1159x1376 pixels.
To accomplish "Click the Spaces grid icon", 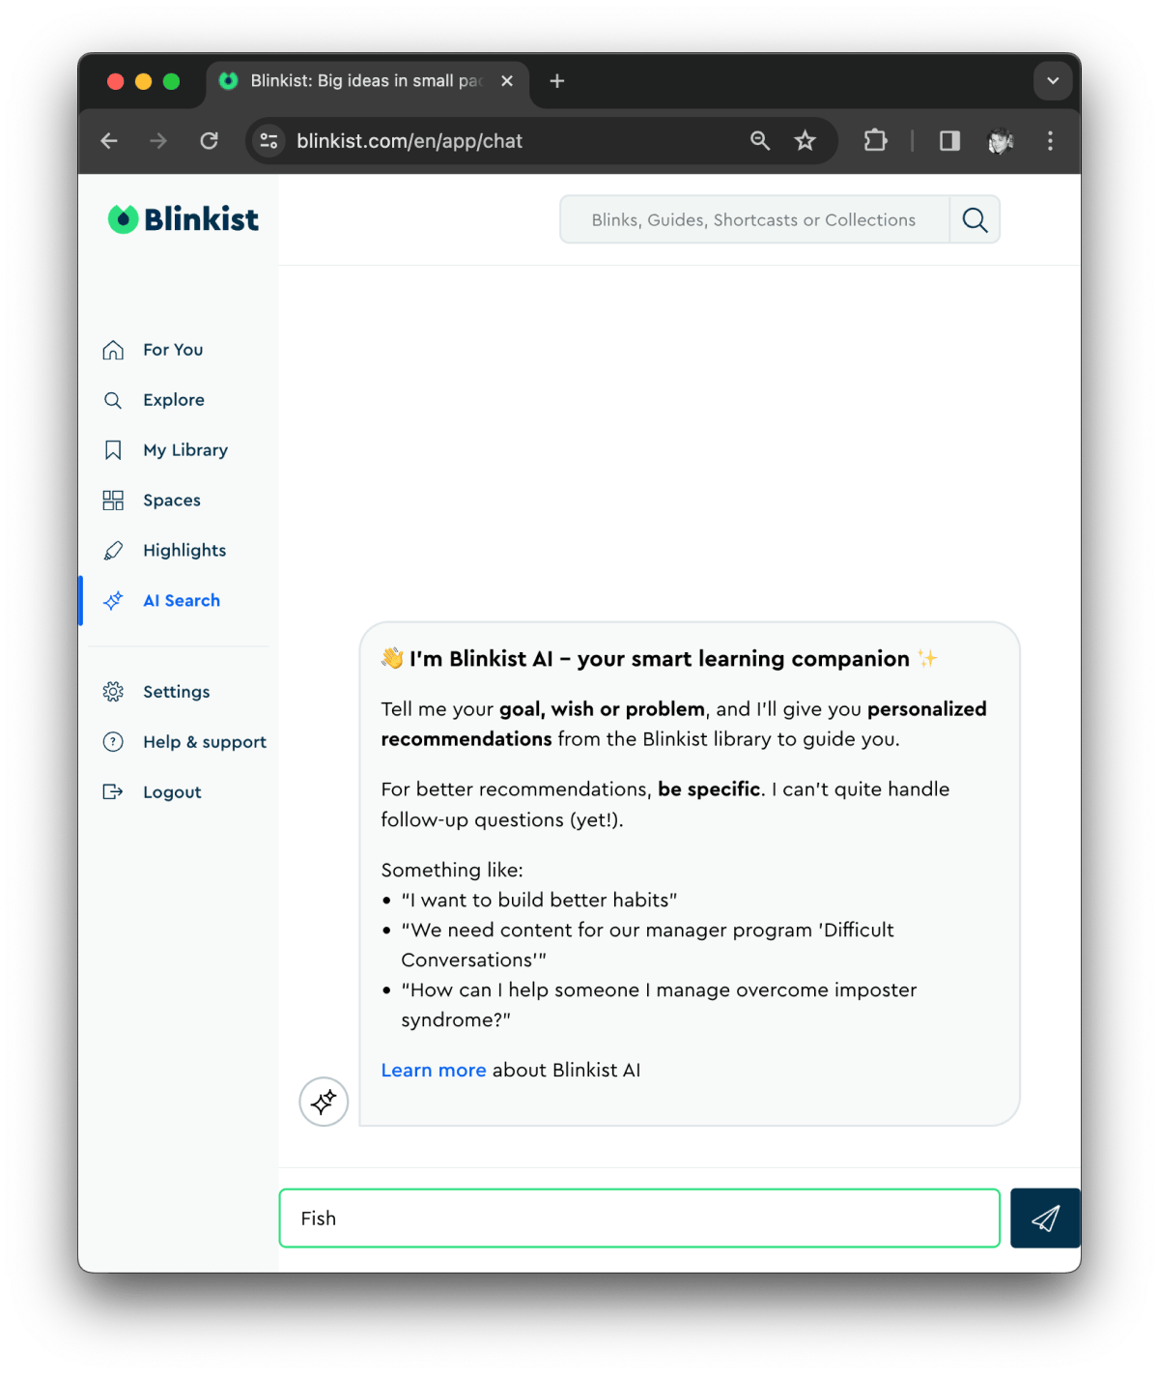I will point(113,501).
